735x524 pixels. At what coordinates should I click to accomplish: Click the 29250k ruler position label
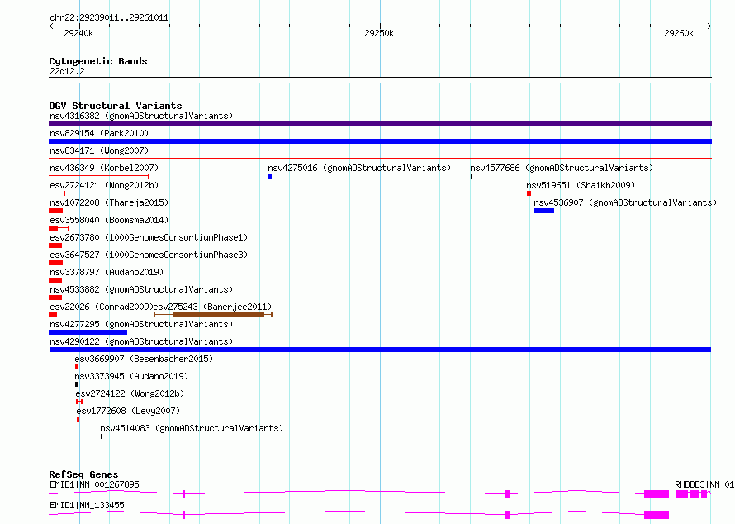click(379, 33)
